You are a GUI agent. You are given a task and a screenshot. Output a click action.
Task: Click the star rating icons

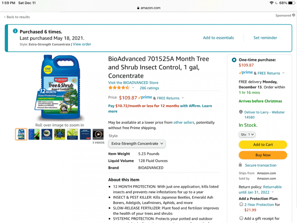coord(119,88)
